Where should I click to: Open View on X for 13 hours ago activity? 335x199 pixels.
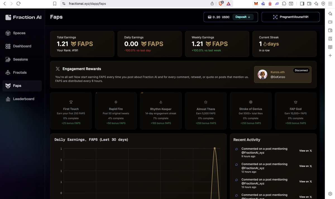coord(306,181)
